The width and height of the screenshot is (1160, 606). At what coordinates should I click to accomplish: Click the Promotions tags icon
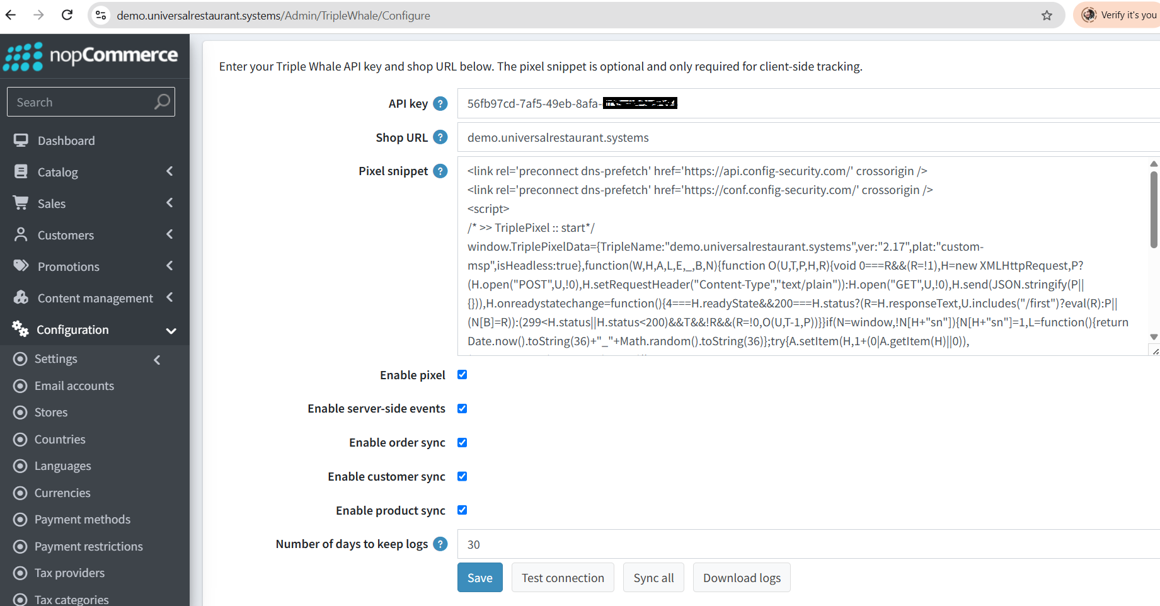(x=21, y=265)
